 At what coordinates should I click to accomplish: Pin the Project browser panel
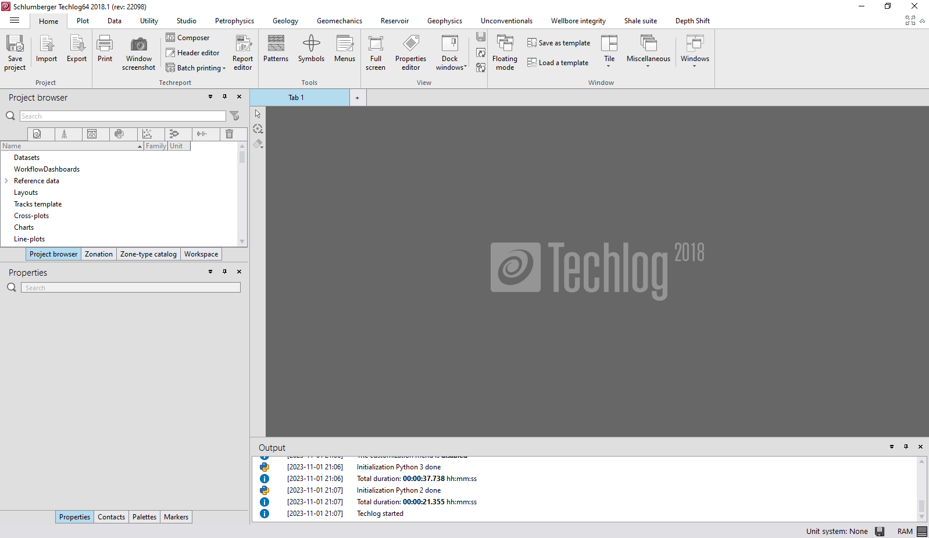coord(225,97)
